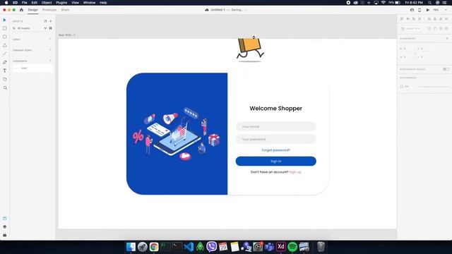Image resolution: width=452 pixels, height=254 pixels.
Task: Open Viber from the Dock
Action: (x=212, y=247)
